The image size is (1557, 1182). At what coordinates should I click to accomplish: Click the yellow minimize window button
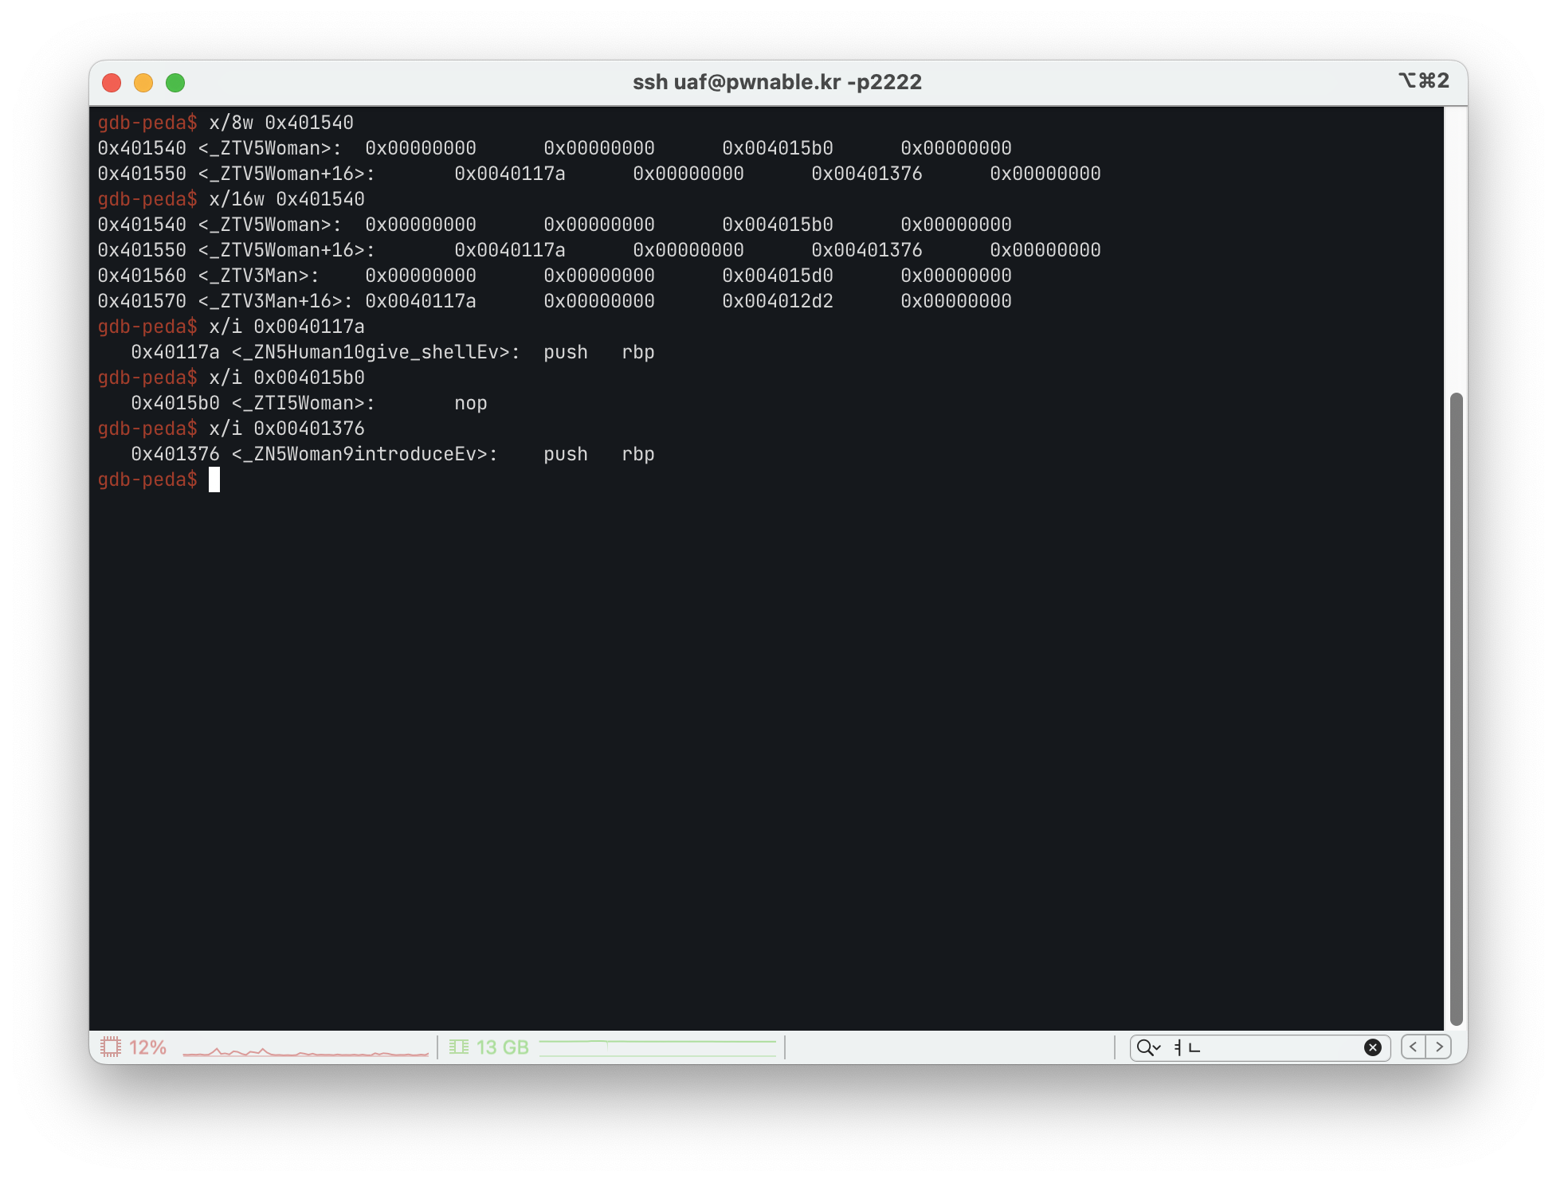click(143, 83)
